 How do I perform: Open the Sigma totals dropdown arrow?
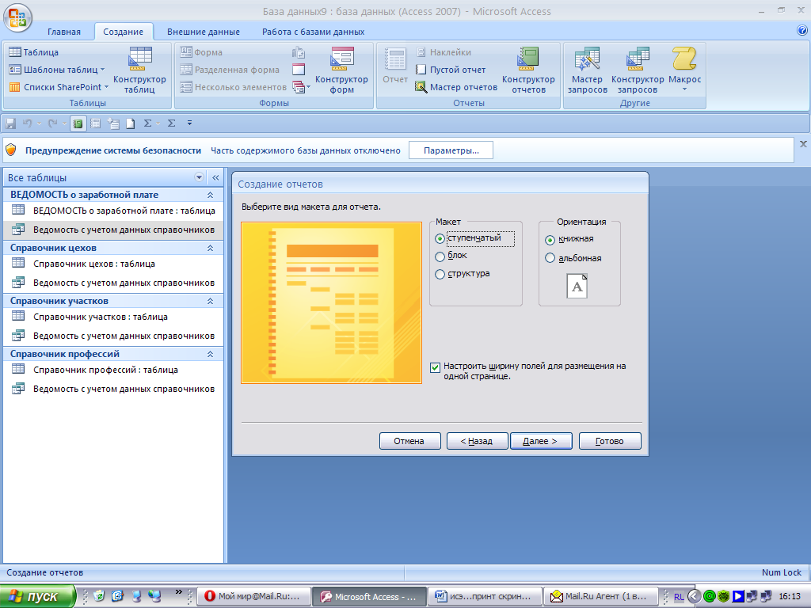(x=158, y=123)
